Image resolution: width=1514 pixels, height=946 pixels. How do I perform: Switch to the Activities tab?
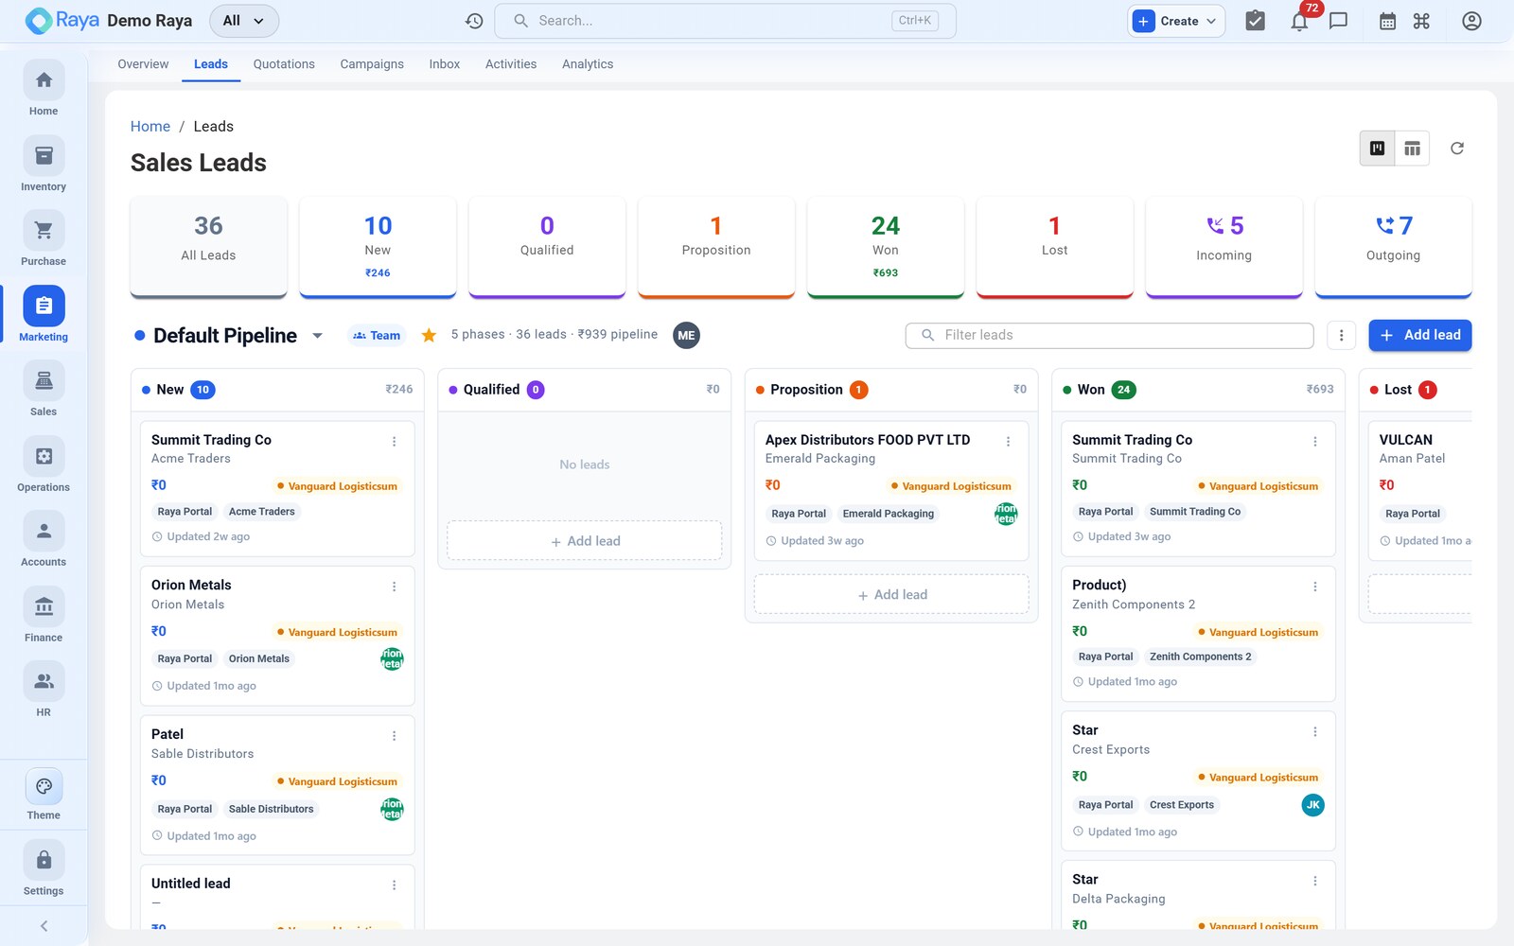click(x=511, y=64)
